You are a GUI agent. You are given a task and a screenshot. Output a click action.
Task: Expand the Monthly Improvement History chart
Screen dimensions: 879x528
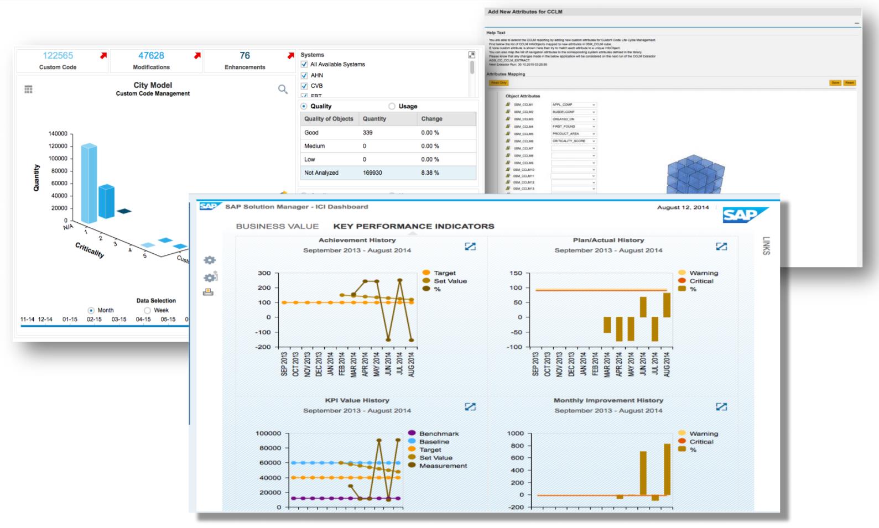point(721,406)
